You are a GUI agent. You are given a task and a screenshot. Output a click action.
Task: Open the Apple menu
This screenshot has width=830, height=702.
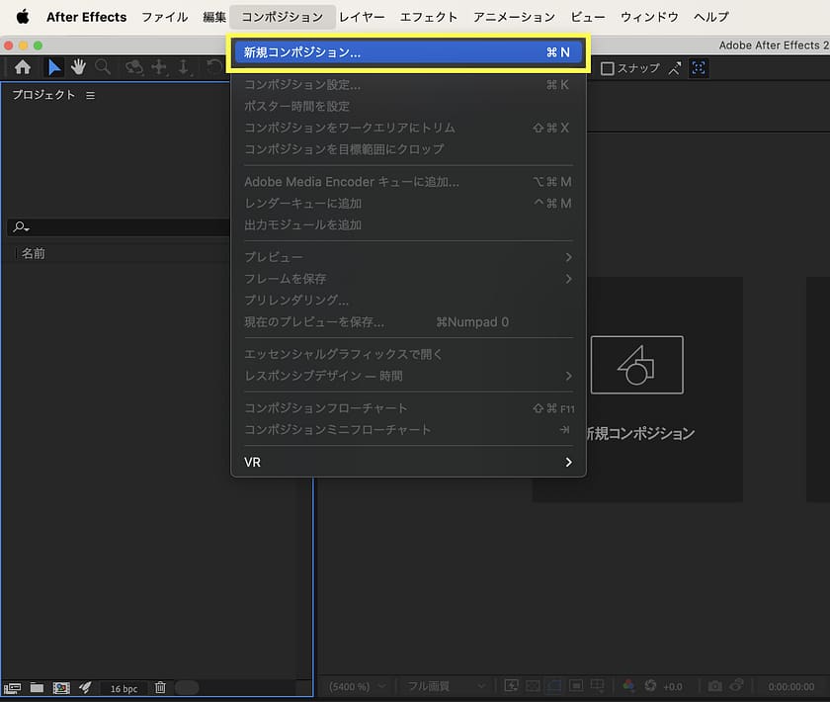coord(22,17)
